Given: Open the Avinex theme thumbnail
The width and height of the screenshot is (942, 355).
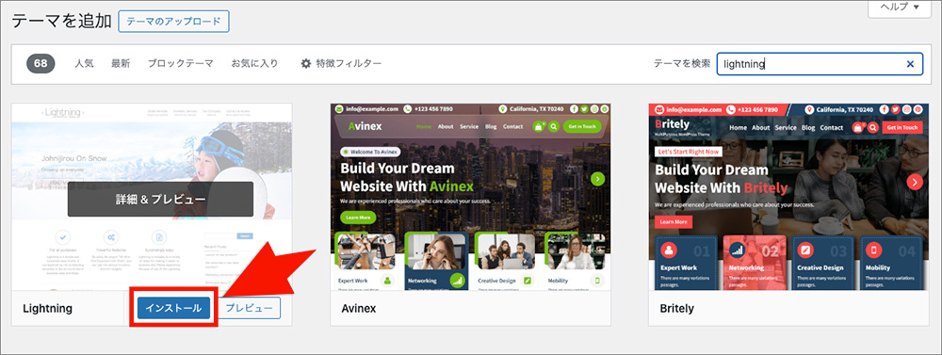Looking at the screenshot, I should (470, 198).
